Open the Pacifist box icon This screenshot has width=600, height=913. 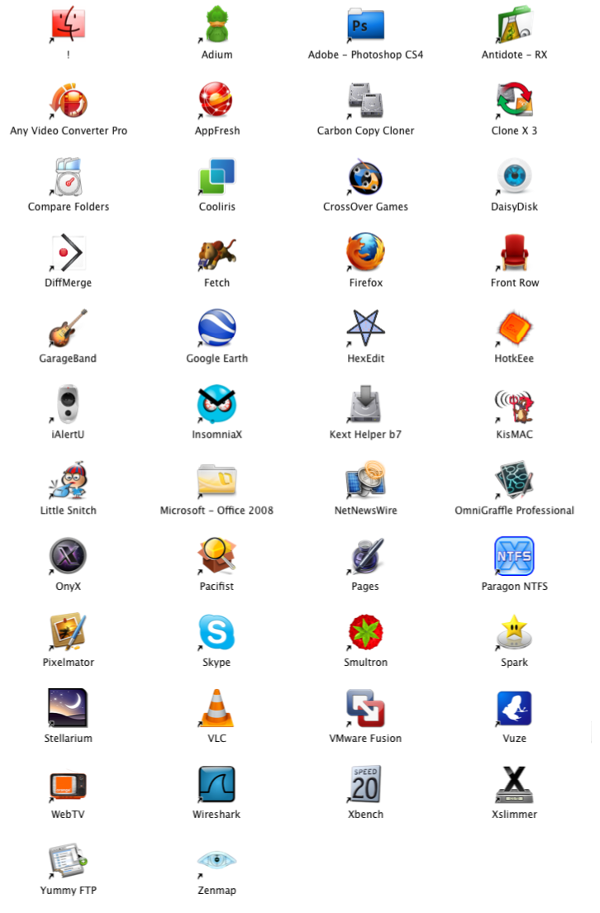pyautogui.click(x=217, y=556)
